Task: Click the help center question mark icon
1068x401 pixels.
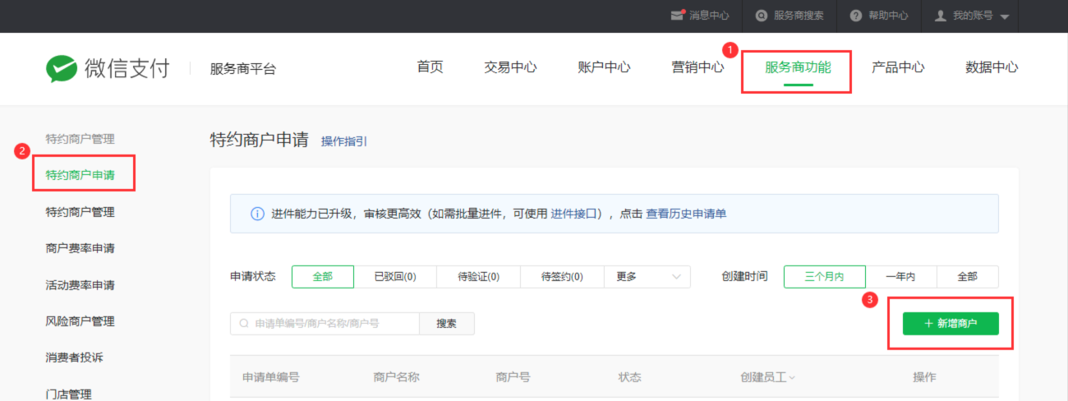Action: (856, 16)
